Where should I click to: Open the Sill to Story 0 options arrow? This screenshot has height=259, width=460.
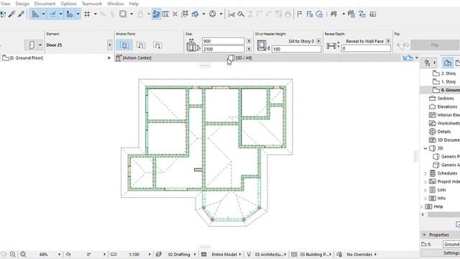[x=318, y=41]
